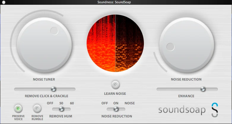Click the Noise Reduction knob
Viewport: 232px width, 124px height.
click(187, 45)
